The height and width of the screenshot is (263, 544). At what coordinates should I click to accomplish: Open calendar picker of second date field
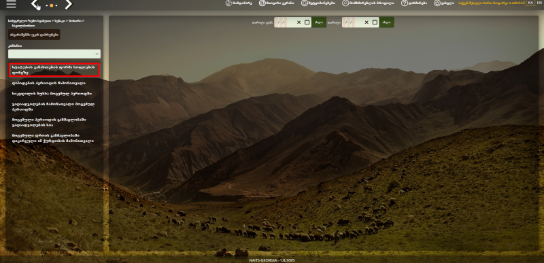(375, 22)
